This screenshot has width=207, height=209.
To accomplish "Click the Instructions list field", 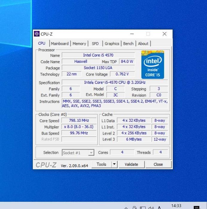I will (115, 103).
